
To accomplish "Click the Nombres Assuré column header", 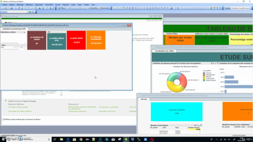I will (x=194, y=127).
